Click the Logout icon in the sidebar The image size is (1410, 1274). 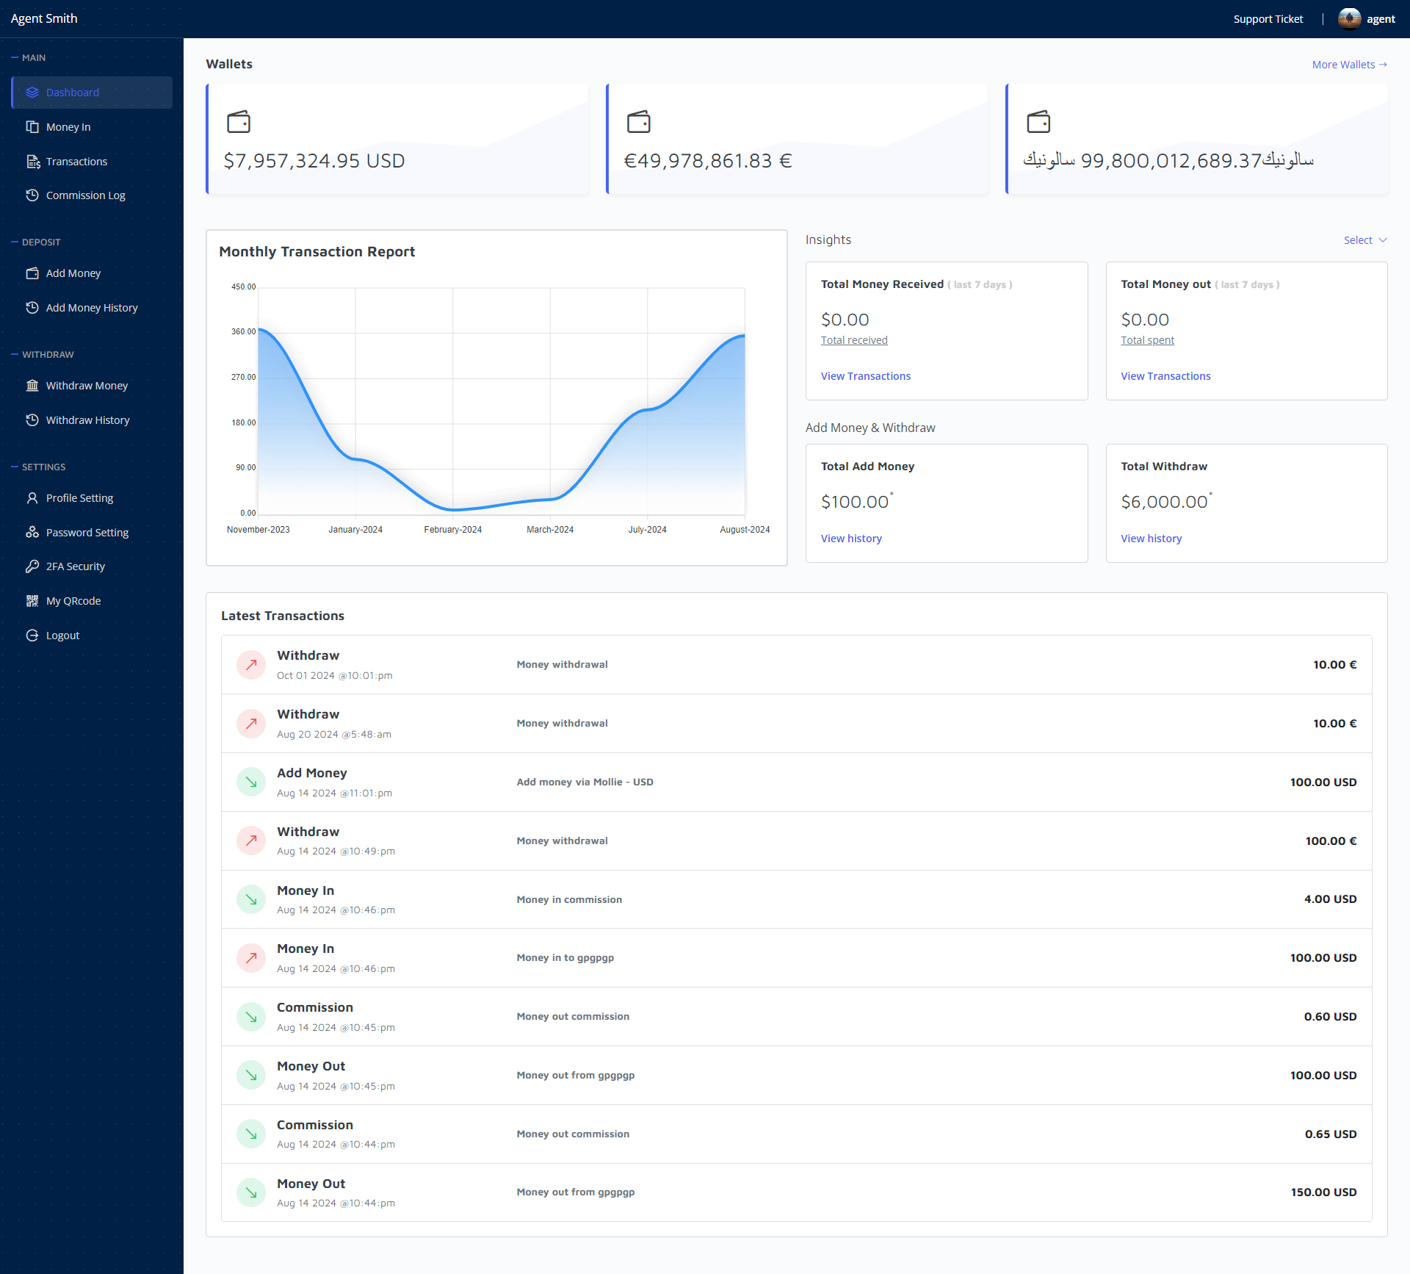coord(32,636)
